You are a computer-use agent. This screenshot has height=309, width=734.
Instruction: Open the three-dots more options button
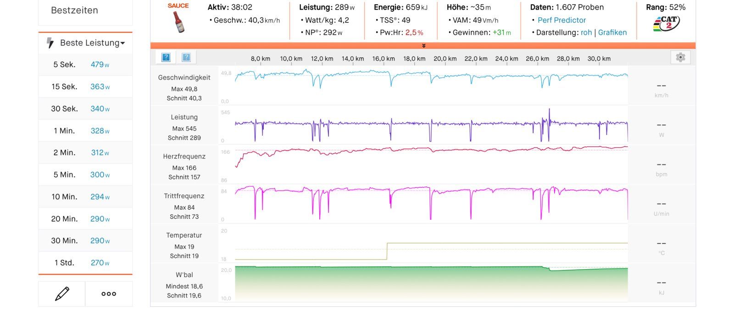(x=109, y=294)
